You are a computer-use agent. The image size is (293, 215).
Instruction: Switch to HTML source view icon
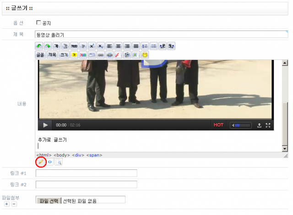coord(49,162)
